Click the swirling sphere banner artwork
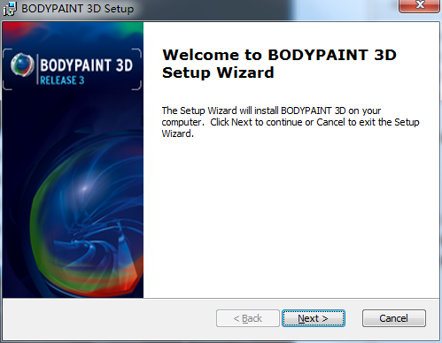Viewport: 442px width, 343px height. coord(86,215)
